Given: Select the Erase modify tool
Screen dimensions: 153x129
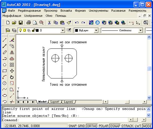Looking at the screenshot, I should [x=12, y=40].
